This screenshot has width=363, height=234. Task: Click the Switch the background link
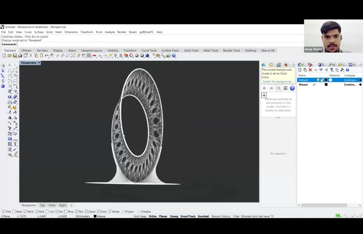pos(278,81)
